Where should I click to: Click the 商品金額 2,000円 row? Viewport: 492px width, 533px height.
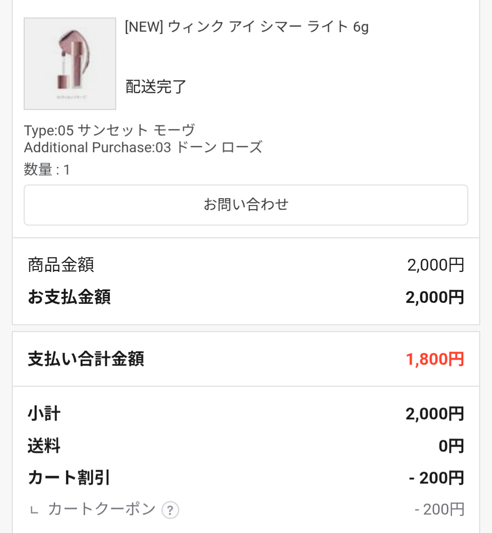(x=246, y=265)
